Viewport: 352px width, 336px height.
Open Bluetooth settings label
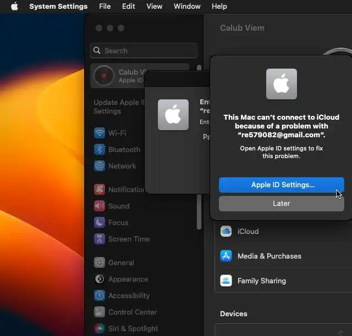pos(124,149)
